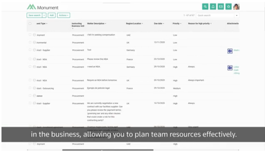Click the green search icon in header
The width and height of the screenshot is (265, 151).
coord(205,6)
